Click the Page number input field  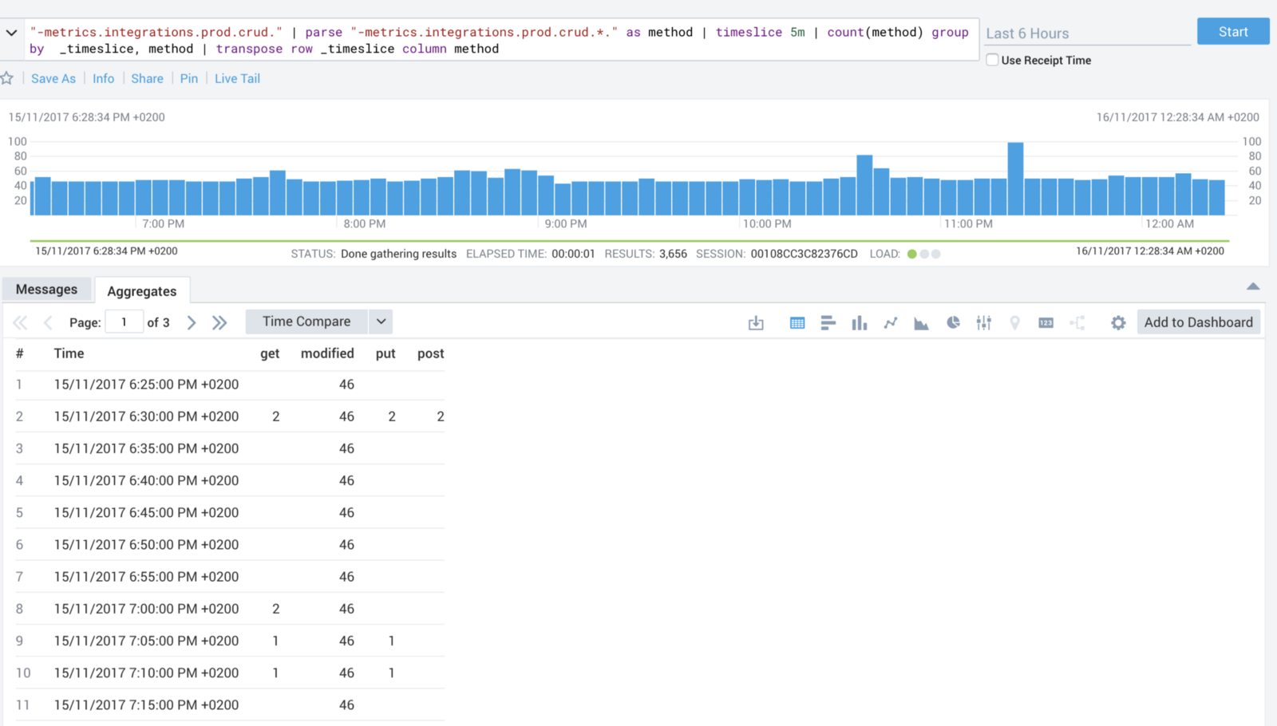125,322
